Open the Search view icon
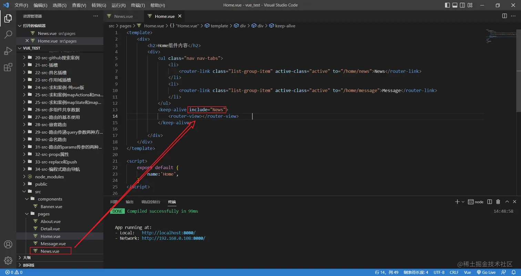 (x=8, y=34)
